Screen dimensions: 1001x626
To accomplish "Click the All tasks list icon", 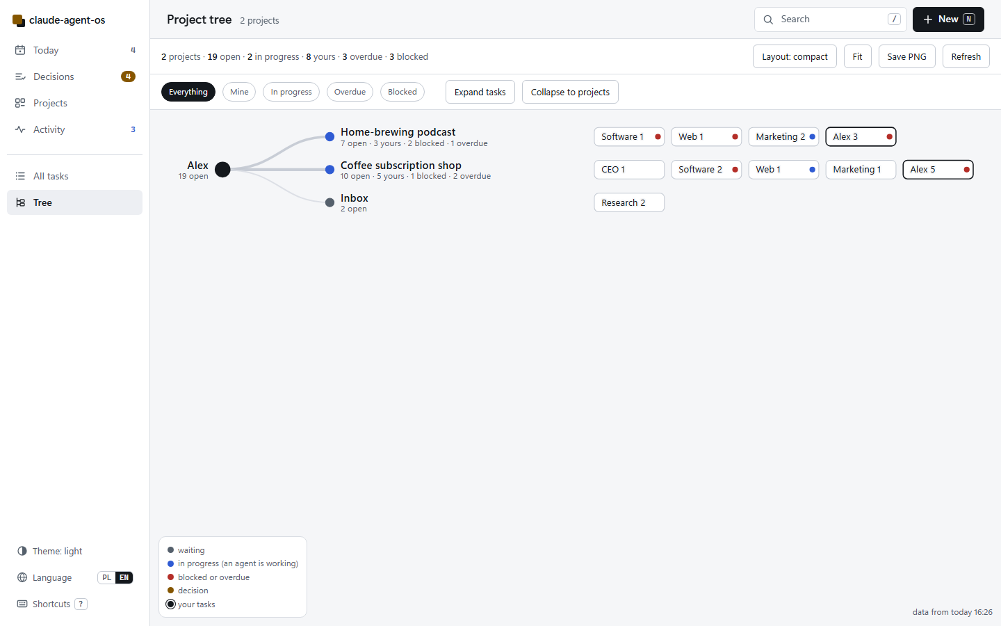I will (x=20, y=176).
